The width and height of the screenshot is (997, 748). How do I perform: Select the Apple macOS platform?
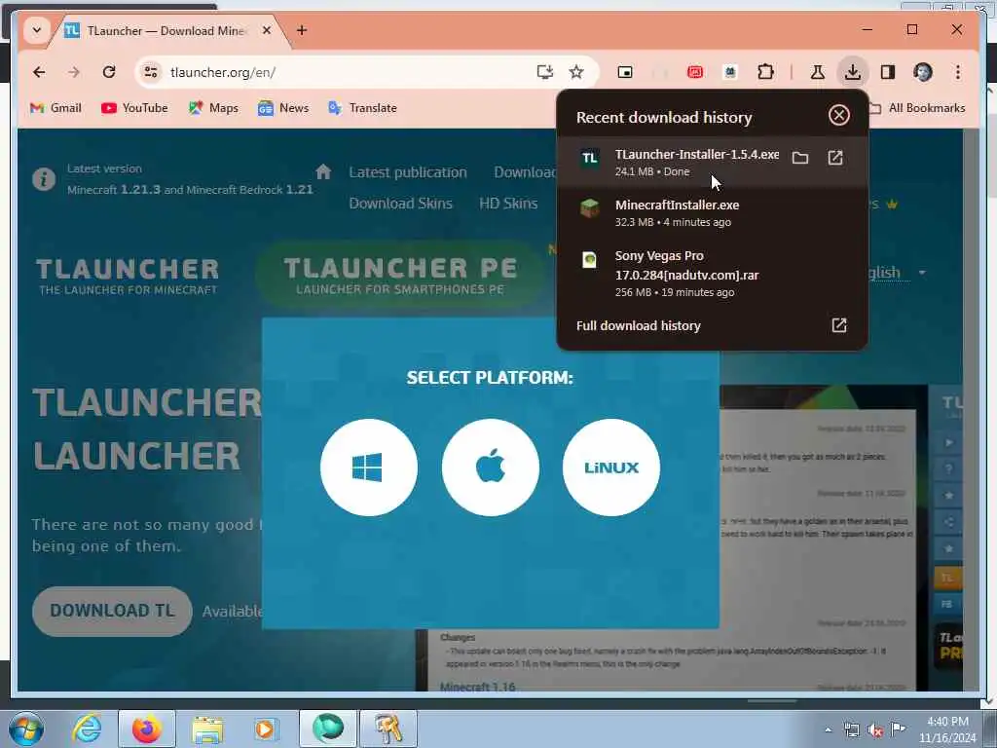[491, 467]
